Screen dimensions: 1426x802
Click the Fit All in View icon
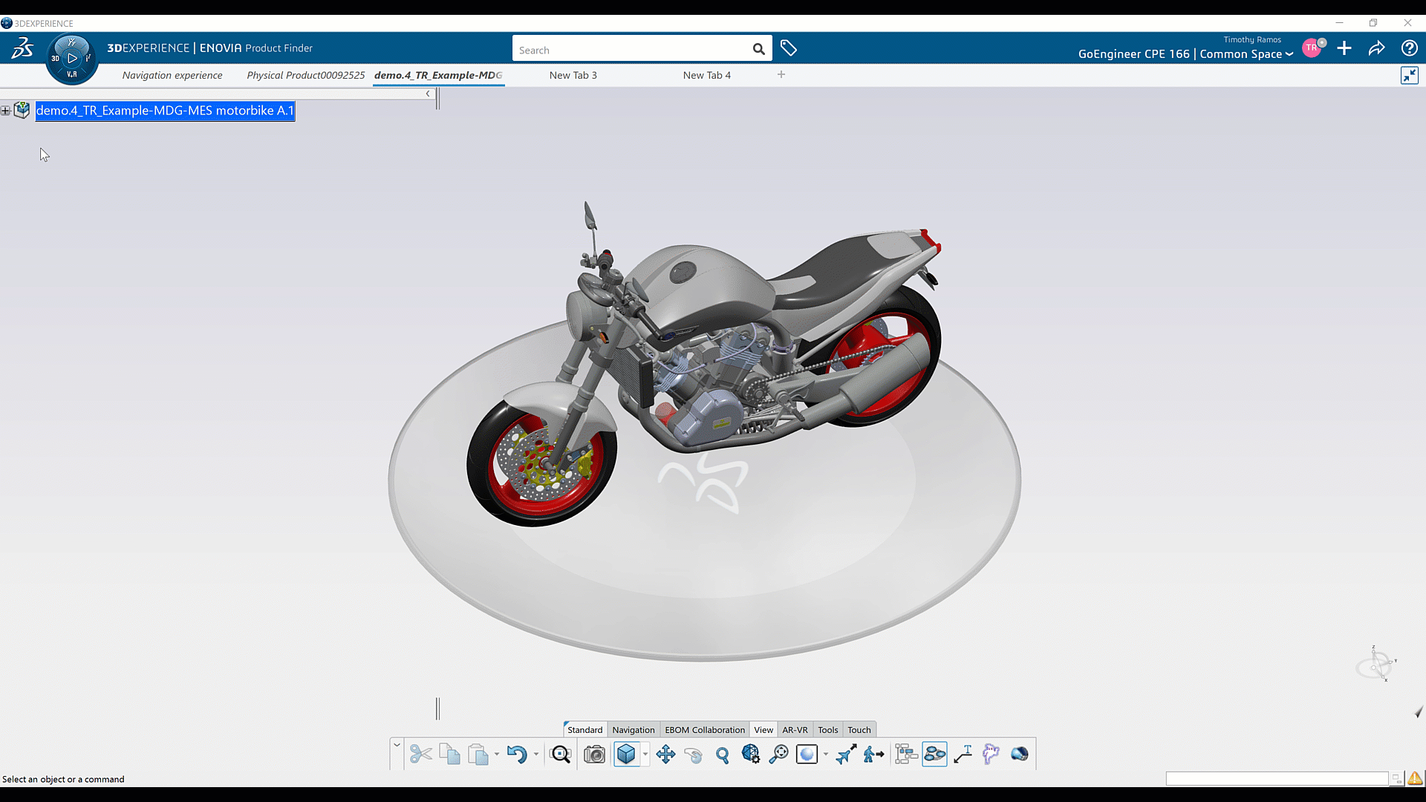[x=560, y=753]
